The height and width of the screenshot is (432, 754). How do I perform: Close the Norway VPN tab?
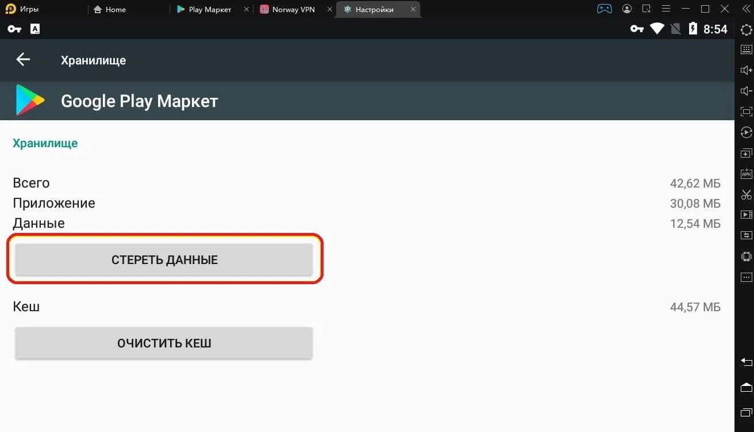pos(330,10)
